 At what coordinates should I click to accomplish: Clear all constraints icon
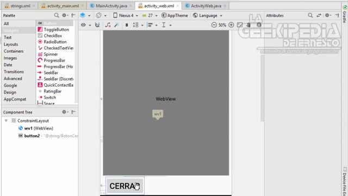pyautogui.click(x=108, y=25)
